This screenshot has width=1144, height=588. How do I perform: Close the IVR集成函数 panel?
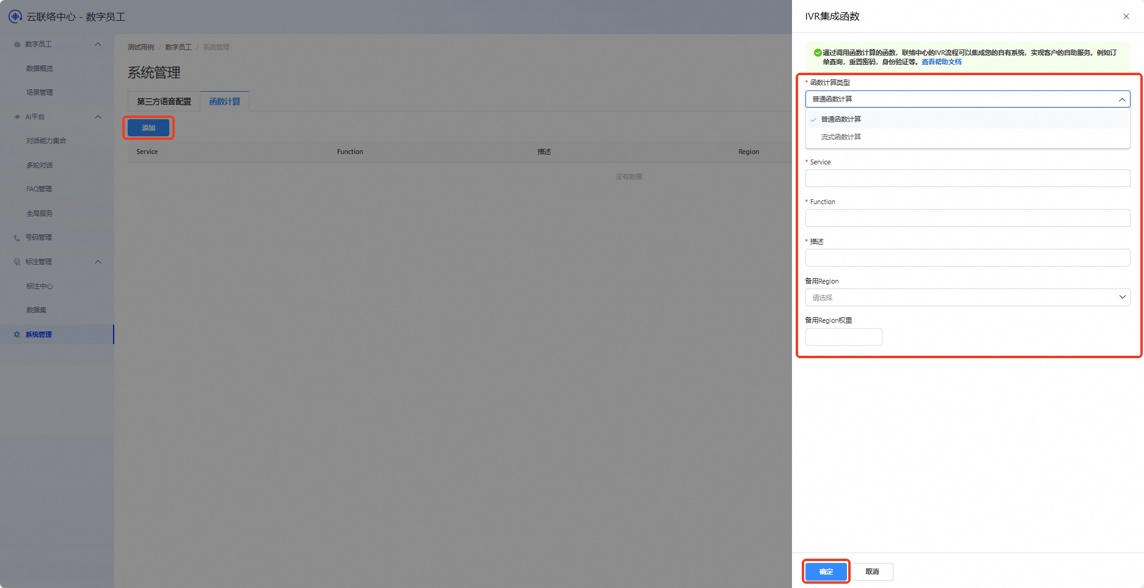coord(1126,17)
